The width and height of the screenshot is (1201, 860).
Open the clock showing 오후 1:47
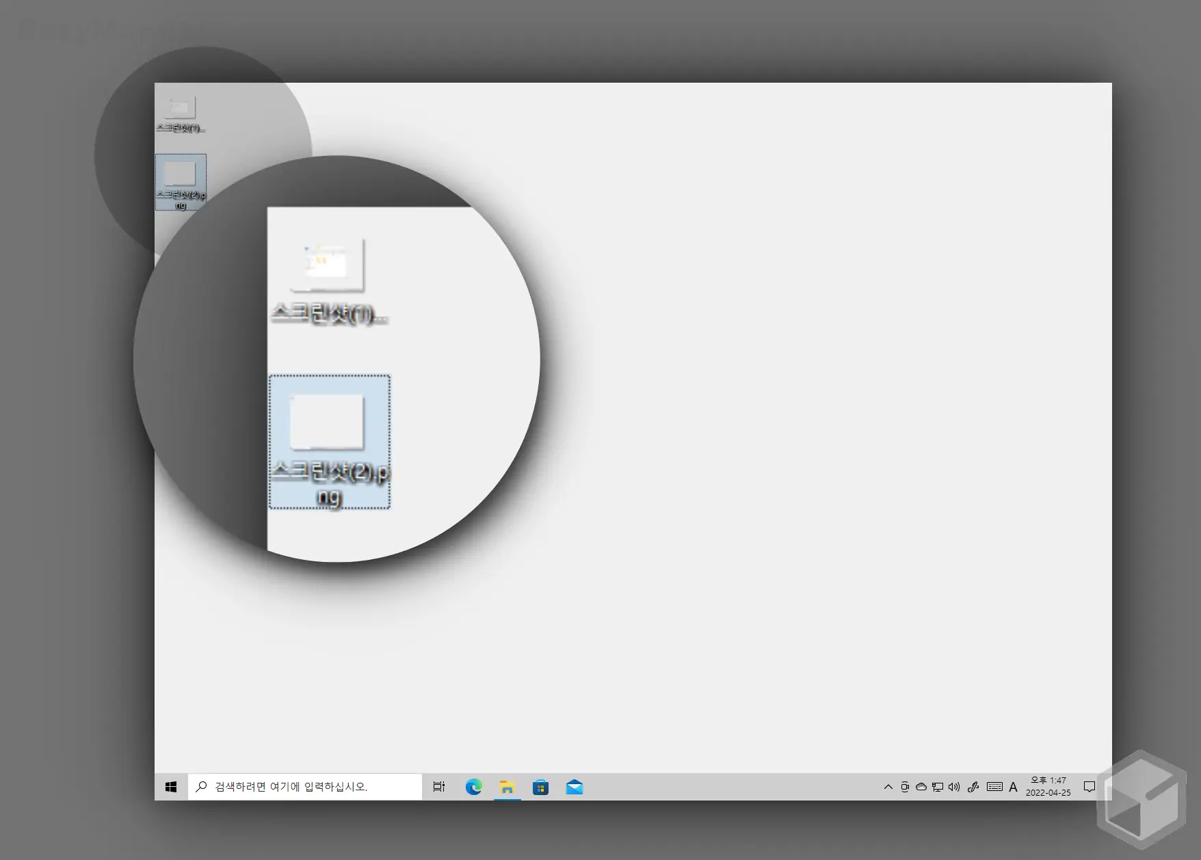(x=1048, y=787)
